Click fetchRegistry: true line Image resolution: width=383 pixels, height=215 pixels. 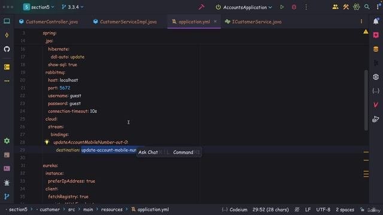(68, 196)
